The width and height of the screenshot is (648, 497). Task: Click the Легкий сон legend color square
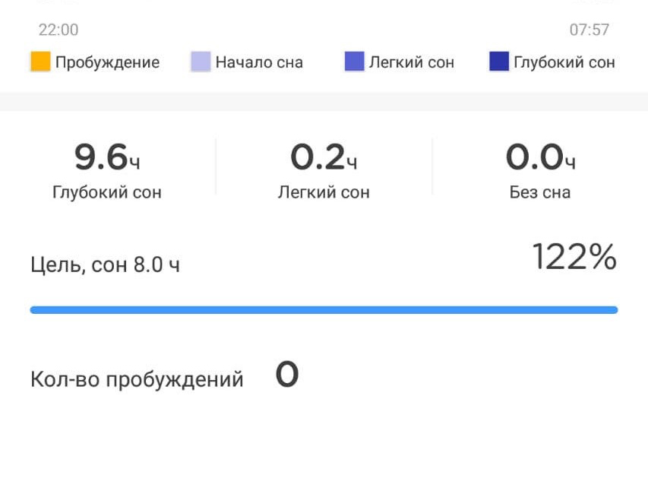click(354, 62)
